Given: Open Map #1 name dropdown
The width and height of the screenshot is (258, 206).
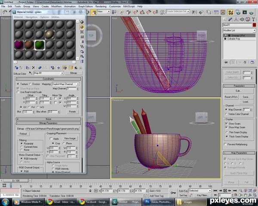Looking at the screenshot, I should [x=49, y=73].
